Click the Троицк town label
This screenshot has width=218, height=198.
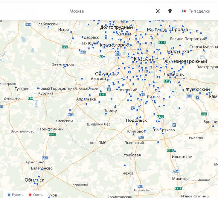tap(111, 111)
